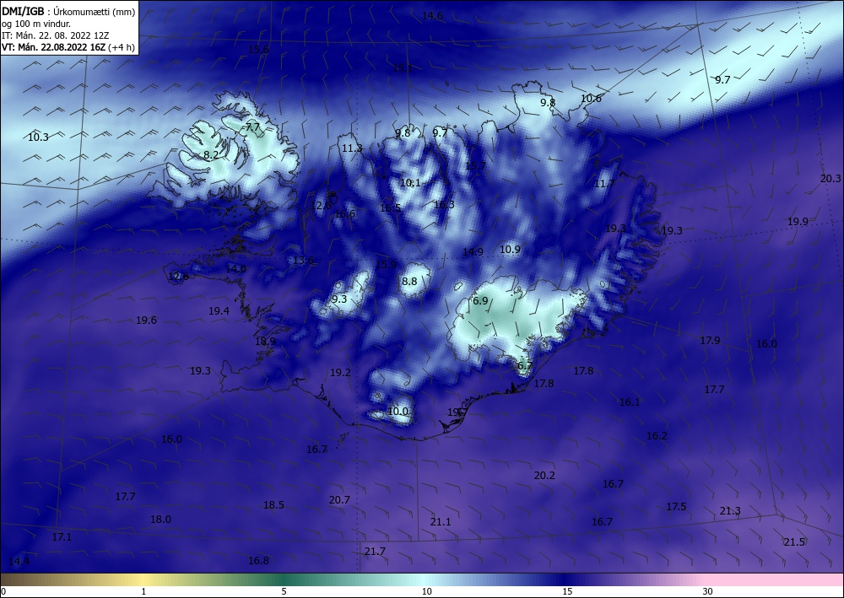
Task: Click the 16.6 value label
Action: (344, 214)
